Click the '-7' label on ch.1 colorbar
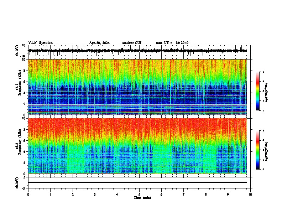This screenshot has width=282, height=218. pyautogui.click(x=262, y=111)
